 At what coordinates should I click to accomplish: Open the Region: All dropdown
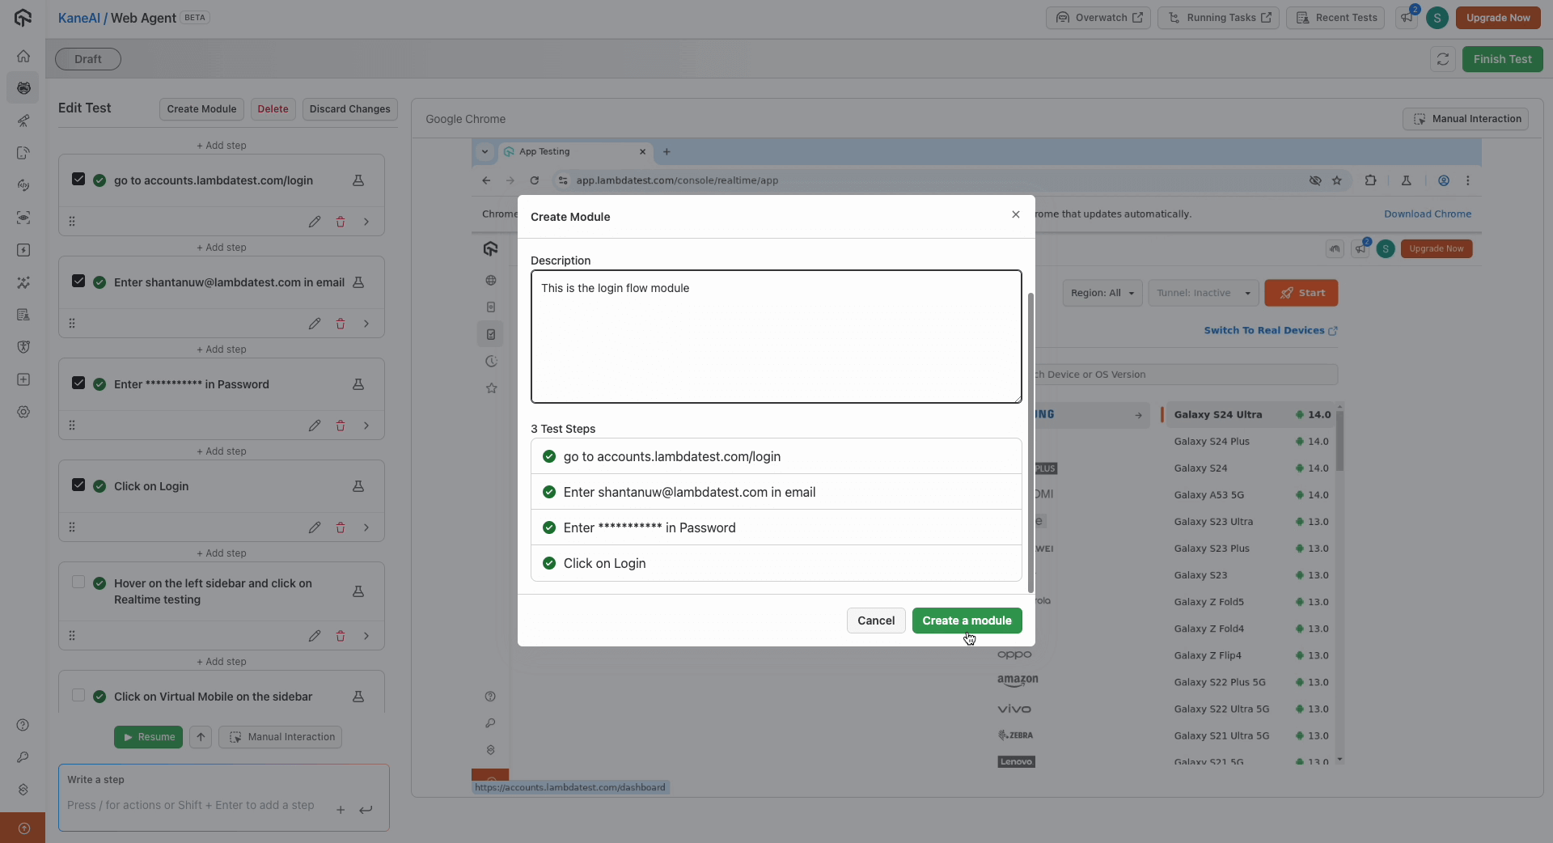(x=1102, y=293)
